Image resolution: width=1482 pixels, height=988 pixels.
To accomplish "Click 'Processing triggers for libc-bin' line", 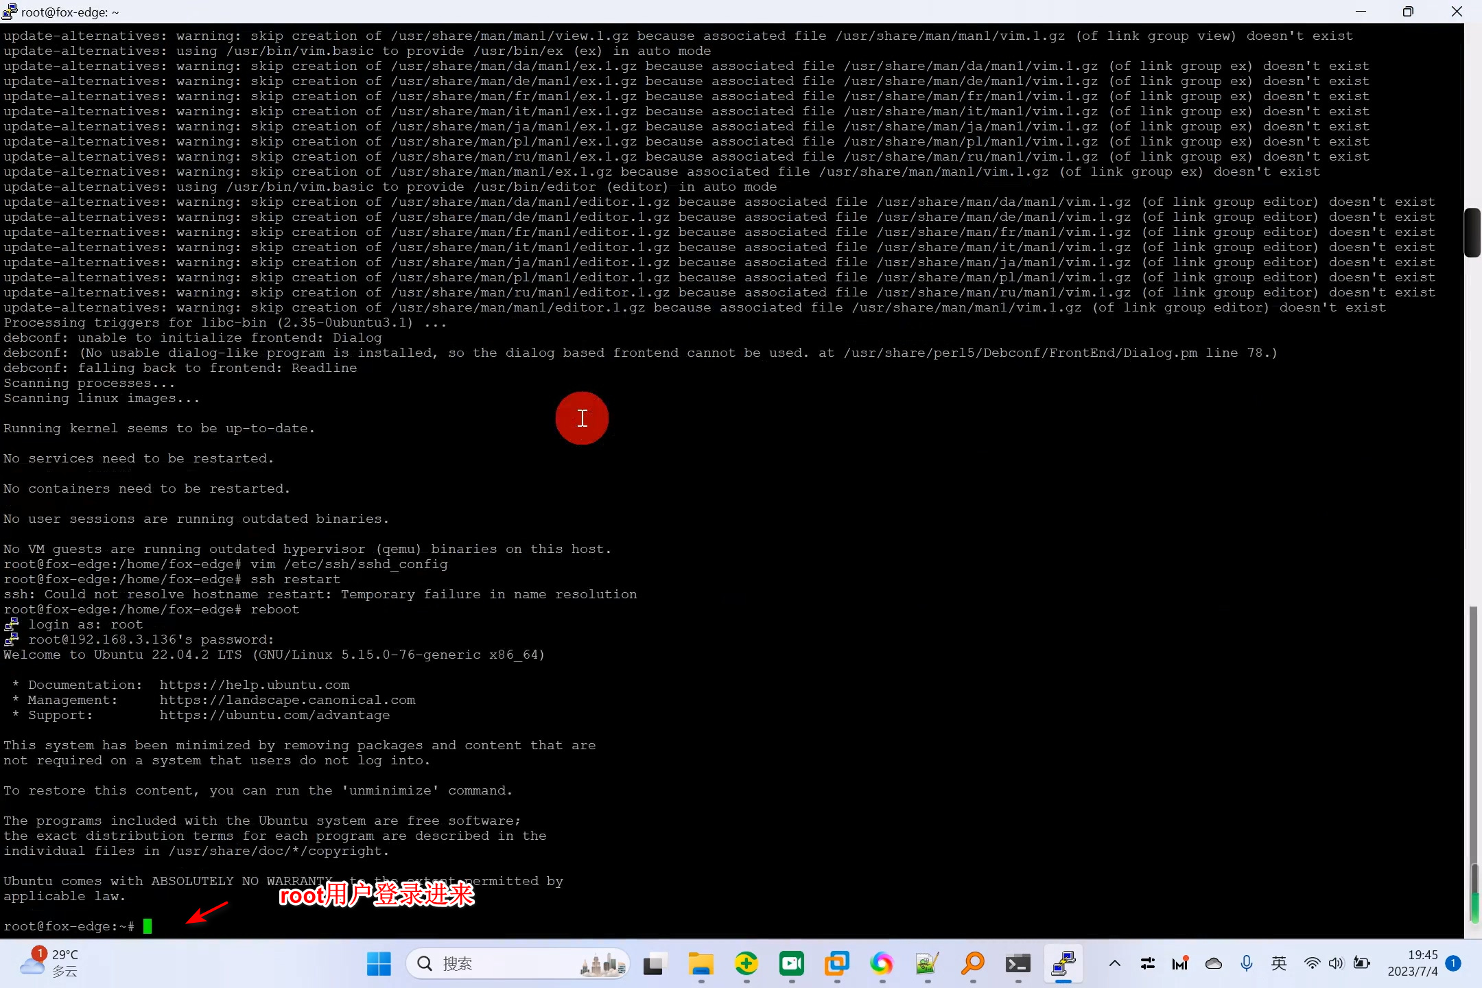I will click(225, 322).
